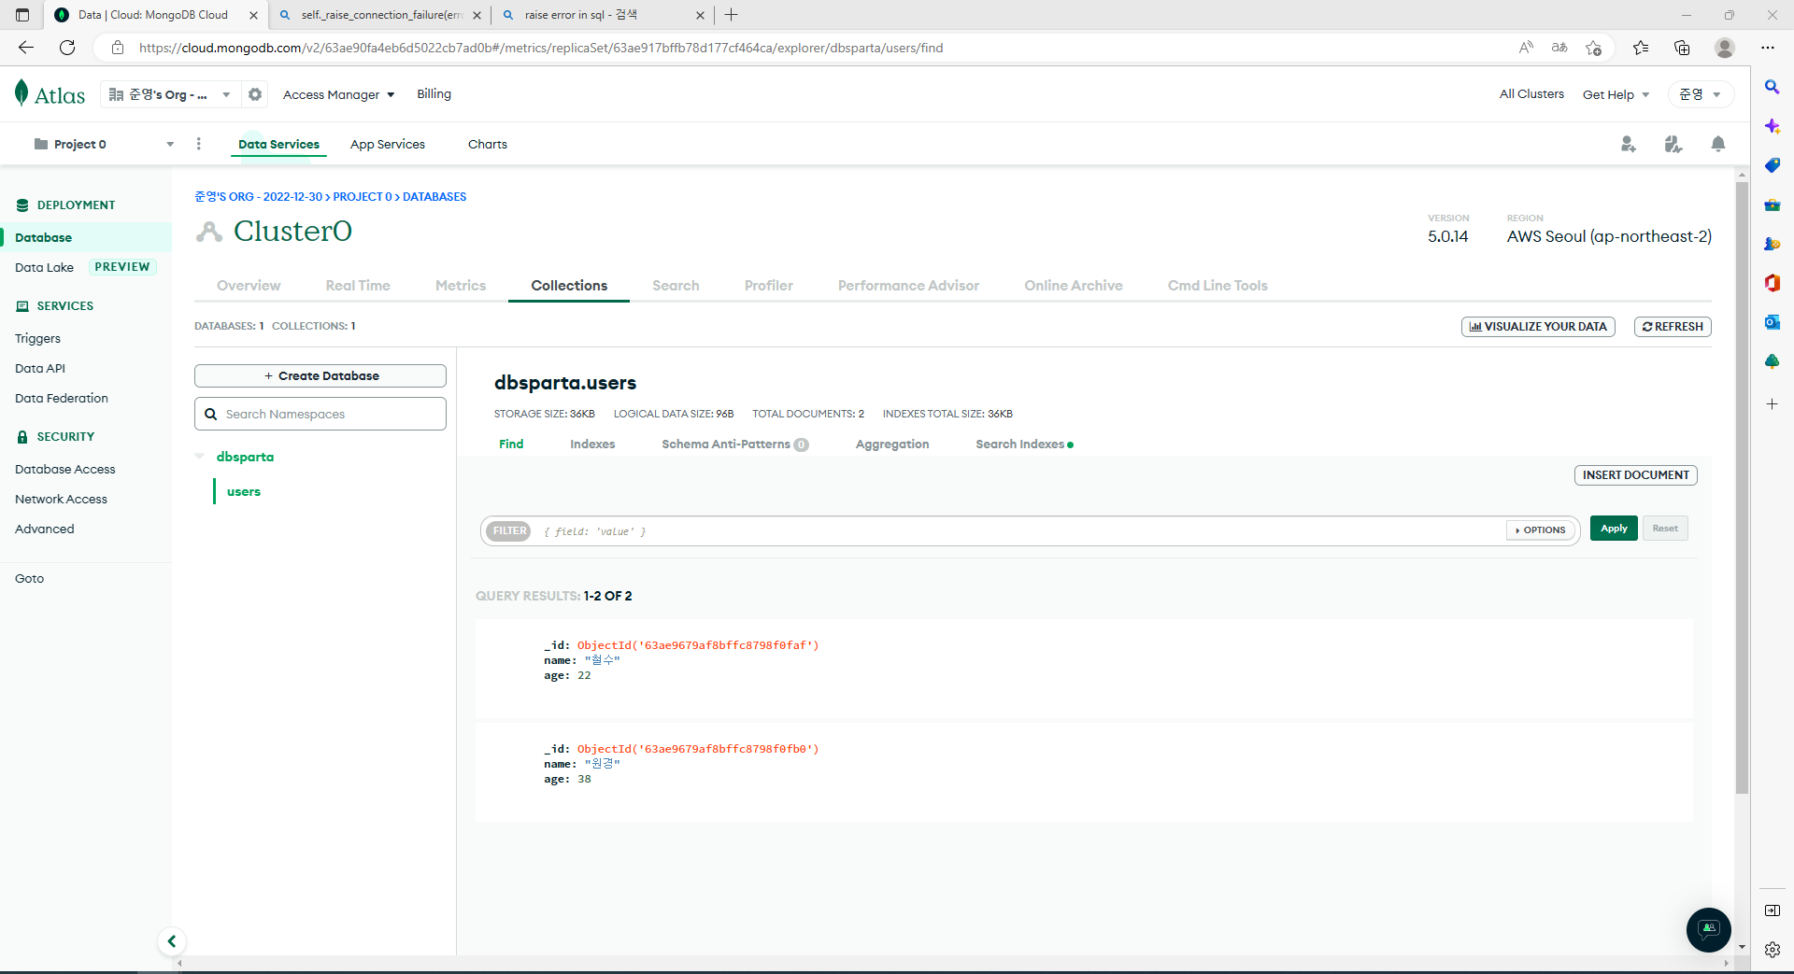Open Edge sidebar Outlook icon
Viewport: 1794px width, 974px height.
pyautogui.click(x=1772, y=322)
